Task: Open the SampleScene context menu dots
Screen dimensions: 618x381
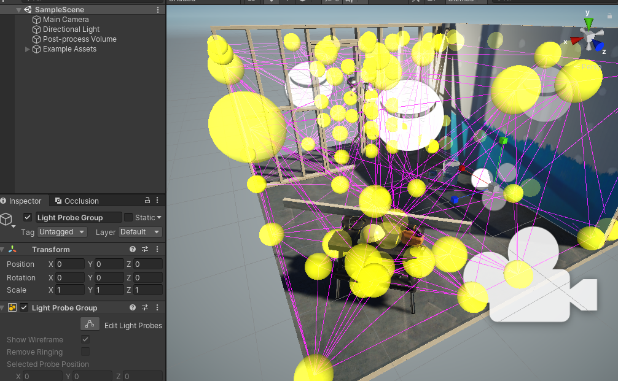Action: pos(158,9)
